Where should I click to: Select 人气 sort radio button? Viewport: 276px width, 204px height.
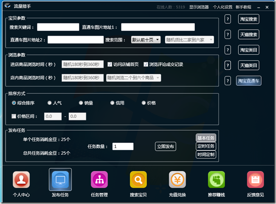49,103
